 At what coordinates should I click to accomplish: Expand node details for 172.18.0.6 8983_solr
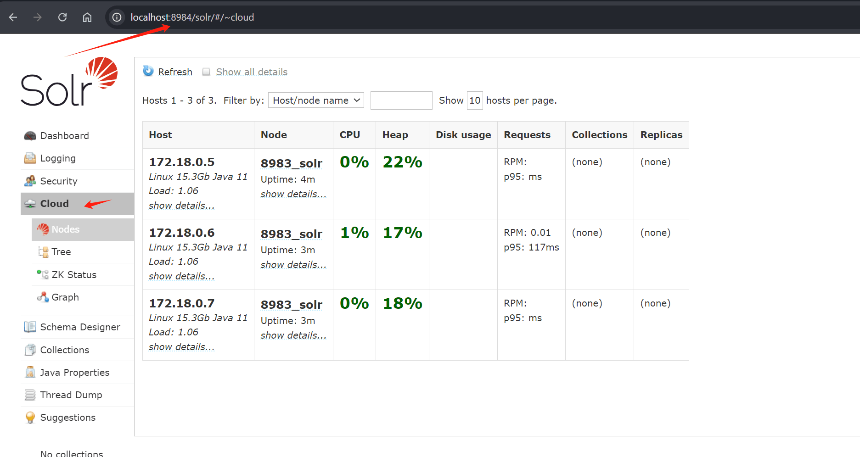point(293,265)
